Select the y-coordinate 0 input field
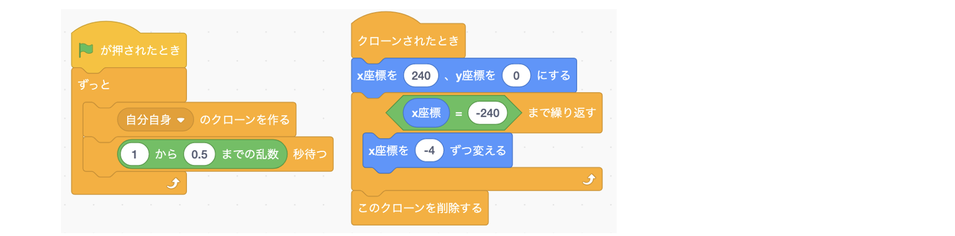955x236 pixels. tap(516, 75)
